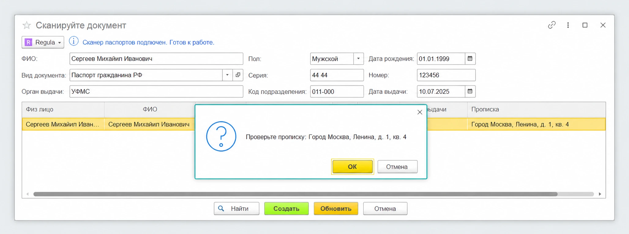629x234 pixels.
Task: Click the Паспорт гражданина РФ field text
Action: pos(107,75)
